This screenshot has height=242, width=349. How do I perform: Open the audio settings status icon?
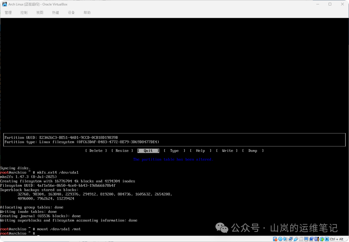(285, 239)
